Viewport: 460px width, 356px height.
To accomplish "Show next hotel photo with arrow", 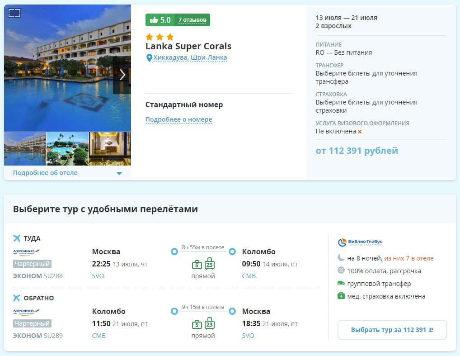I will pos(122,75).
